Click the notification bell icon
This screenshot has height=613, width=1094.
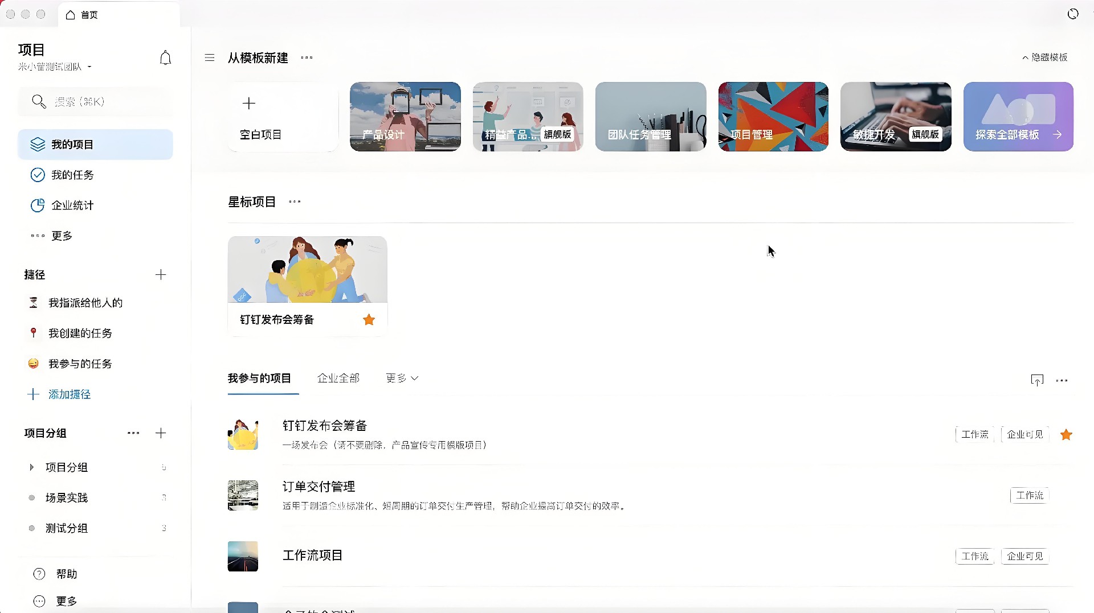(x=165, y=58)
